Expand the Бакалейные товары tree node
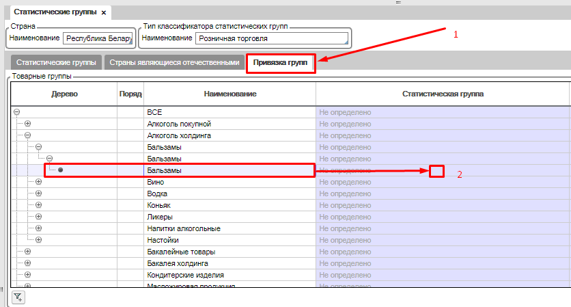571x307 pixels. 28,252
